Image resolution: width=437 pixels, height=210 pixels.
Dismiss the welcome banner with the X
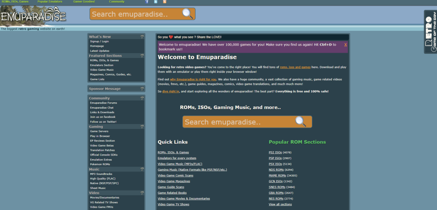coord(345,44)
